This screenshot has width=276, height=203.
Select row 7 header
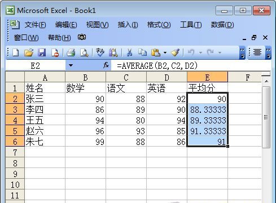(15, 152)
